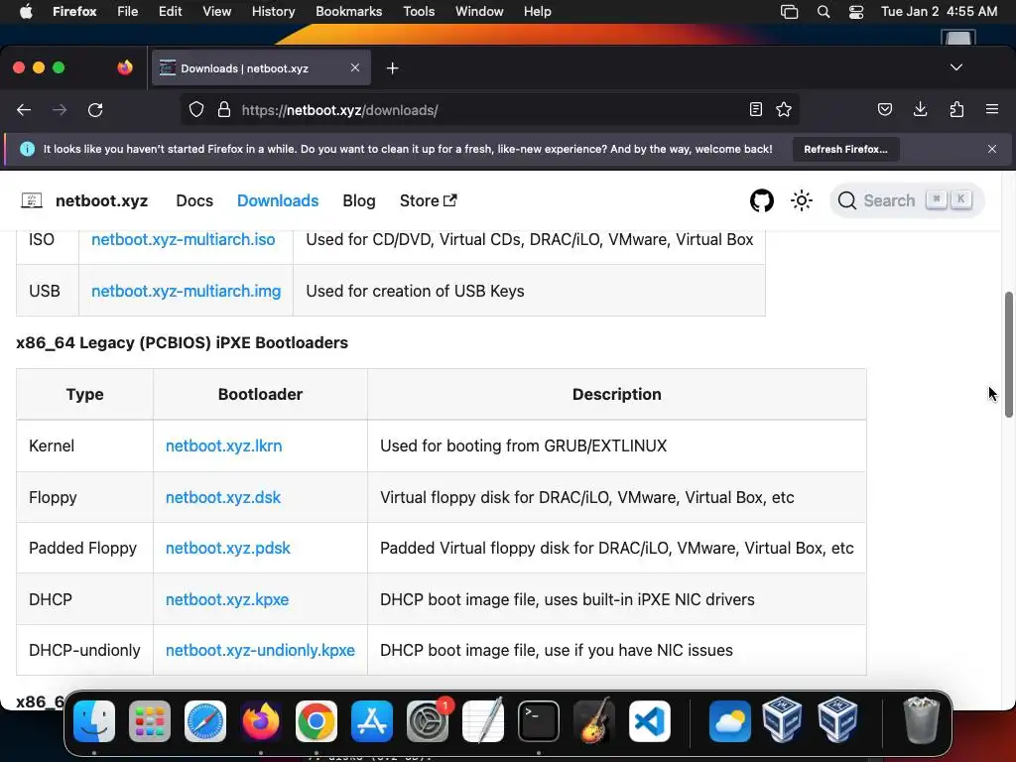Go to the Docs page
The width and height of the screenshot is (1016, 762).
coord(194,200)
